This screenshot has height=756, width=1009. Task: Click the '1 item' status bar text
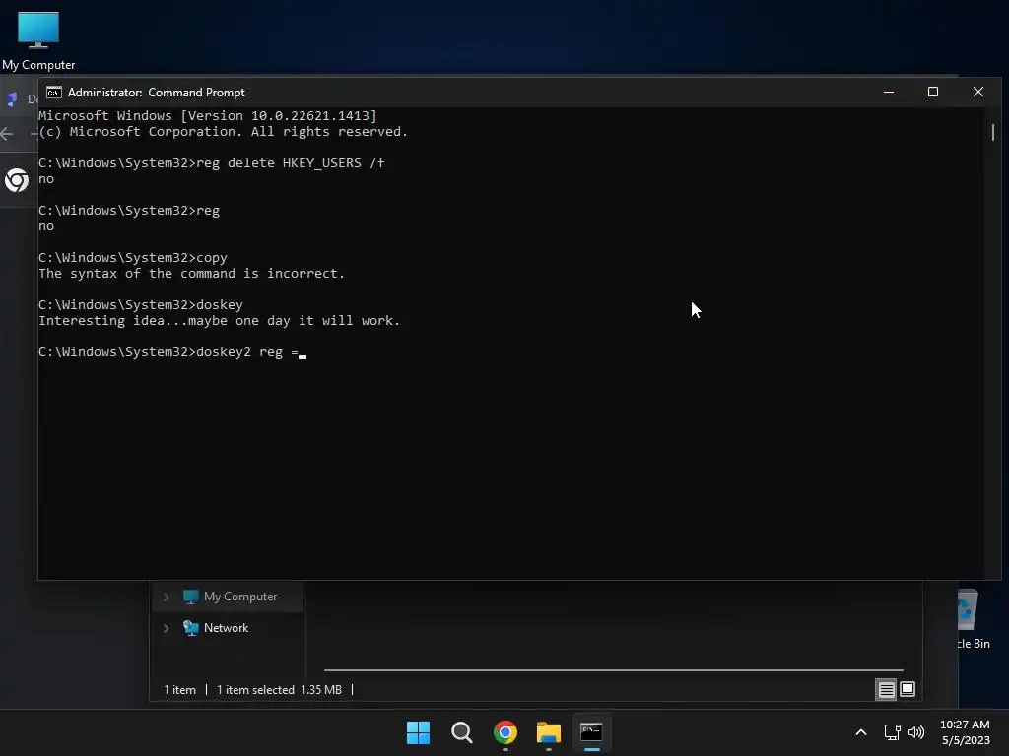point(179,690)
